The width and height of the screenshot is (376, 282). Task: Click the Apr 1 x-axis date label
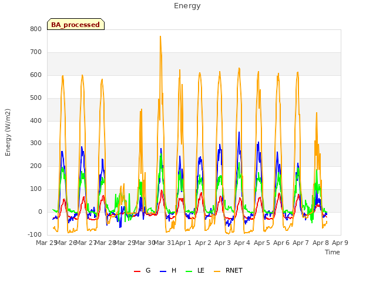click(183, 243)
